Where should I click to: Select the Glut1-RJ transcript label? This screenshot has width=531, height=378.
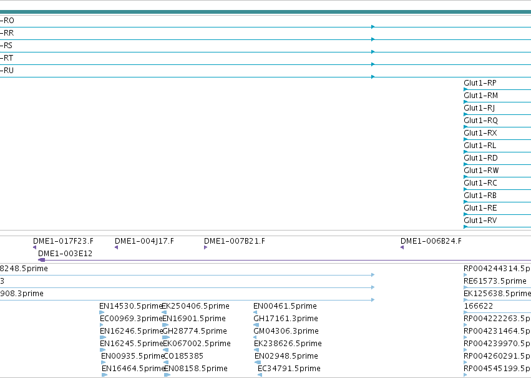479,108
